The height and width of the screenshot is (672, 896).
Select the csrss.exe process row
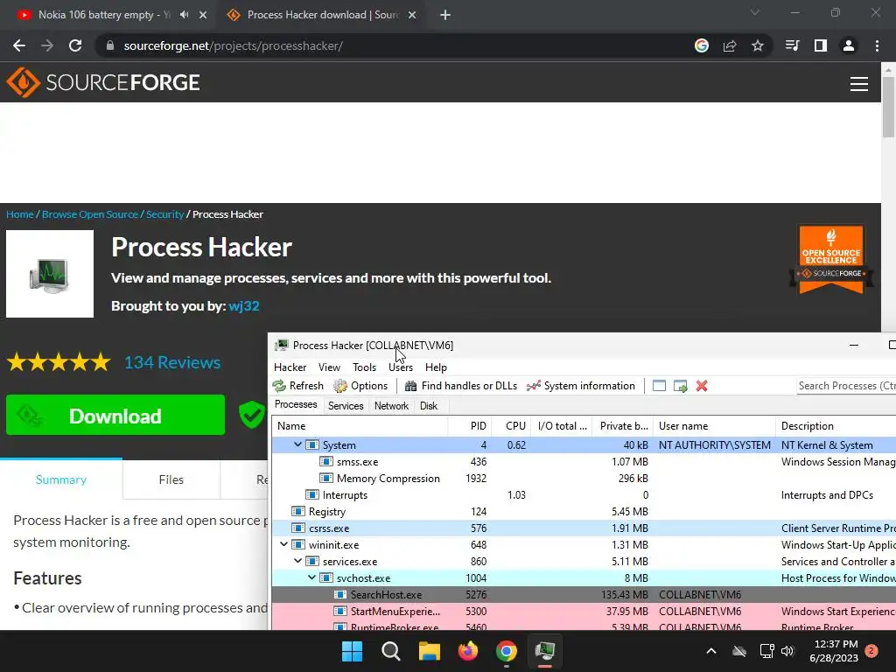click(584, 528)
